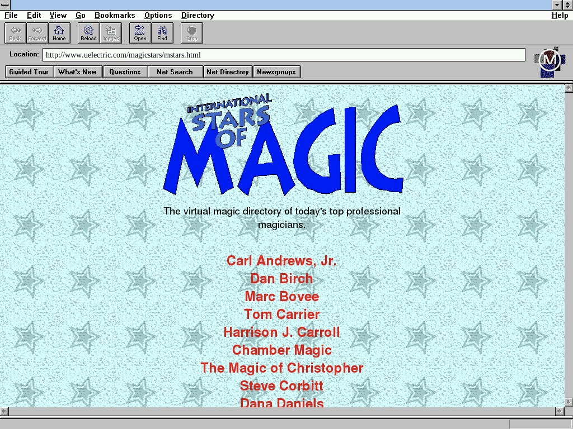
Task: Click the Find binoculars icon
Action: (162, 33)
